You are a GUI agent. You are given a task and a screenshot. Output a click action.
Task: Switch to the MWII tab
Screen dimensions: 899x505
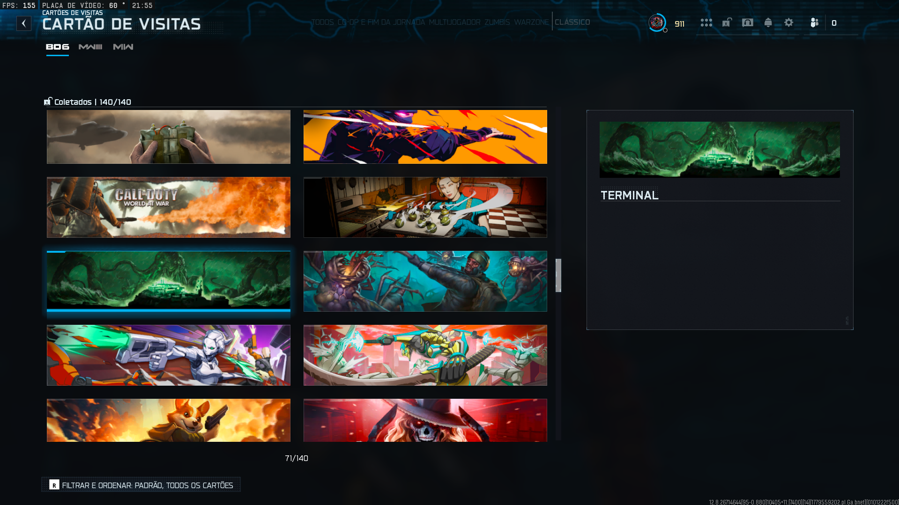pos(123,47)
